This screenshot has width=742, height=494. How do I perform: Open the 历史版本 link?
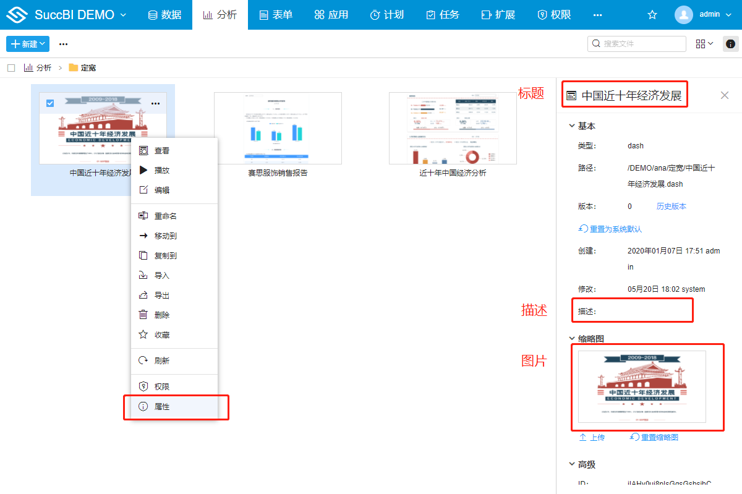(x=671, y=207)
